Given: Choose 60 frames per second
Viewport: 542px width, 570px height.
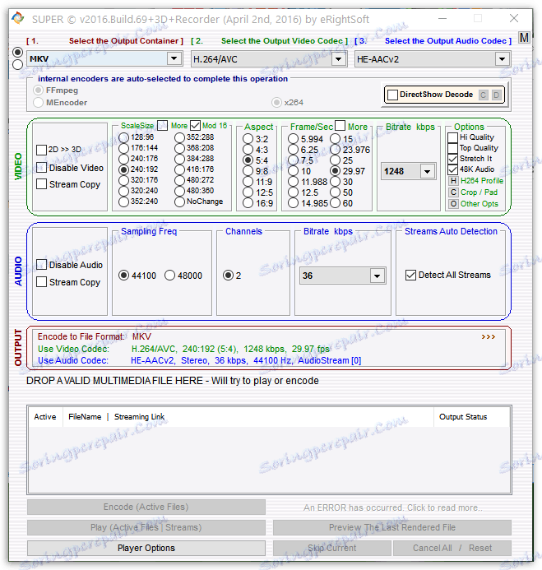Looking at the screenshot, I should click(336, 203).
